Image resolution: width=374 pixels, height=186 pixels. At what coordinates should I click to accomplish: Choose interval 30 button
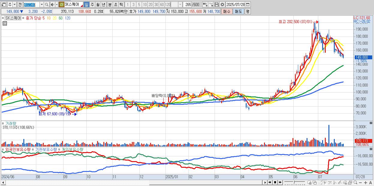click(156, 4)
